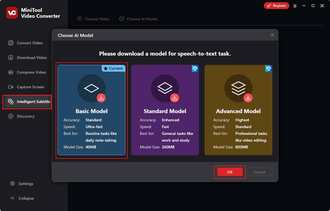
Task: Click the plus icon beside Choose Video
Action: [x=80, y=19]
